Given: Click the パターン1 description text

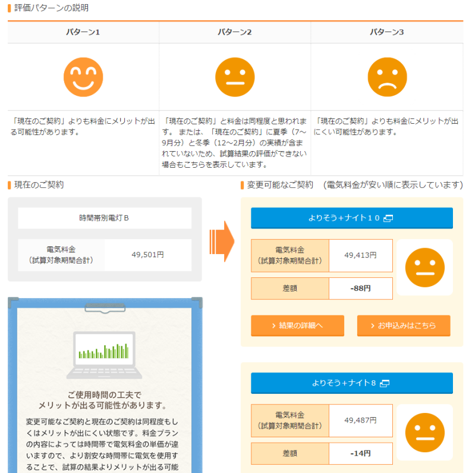Looking at the screenshot, I should click(83, 126).
